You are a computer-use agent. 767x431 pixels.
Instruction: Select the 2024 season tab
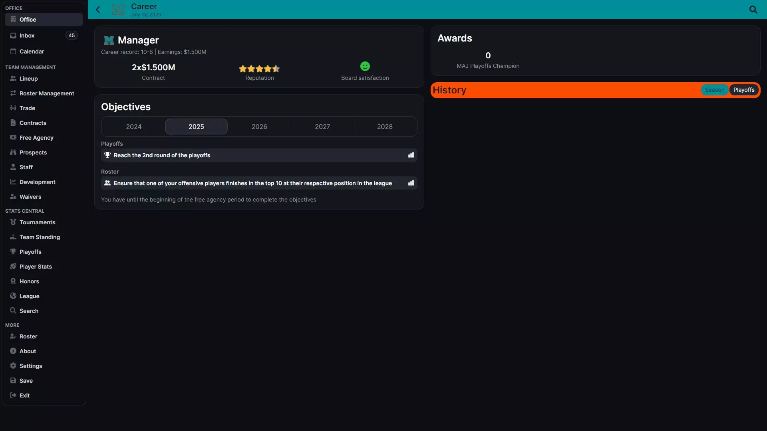[133, 126]
